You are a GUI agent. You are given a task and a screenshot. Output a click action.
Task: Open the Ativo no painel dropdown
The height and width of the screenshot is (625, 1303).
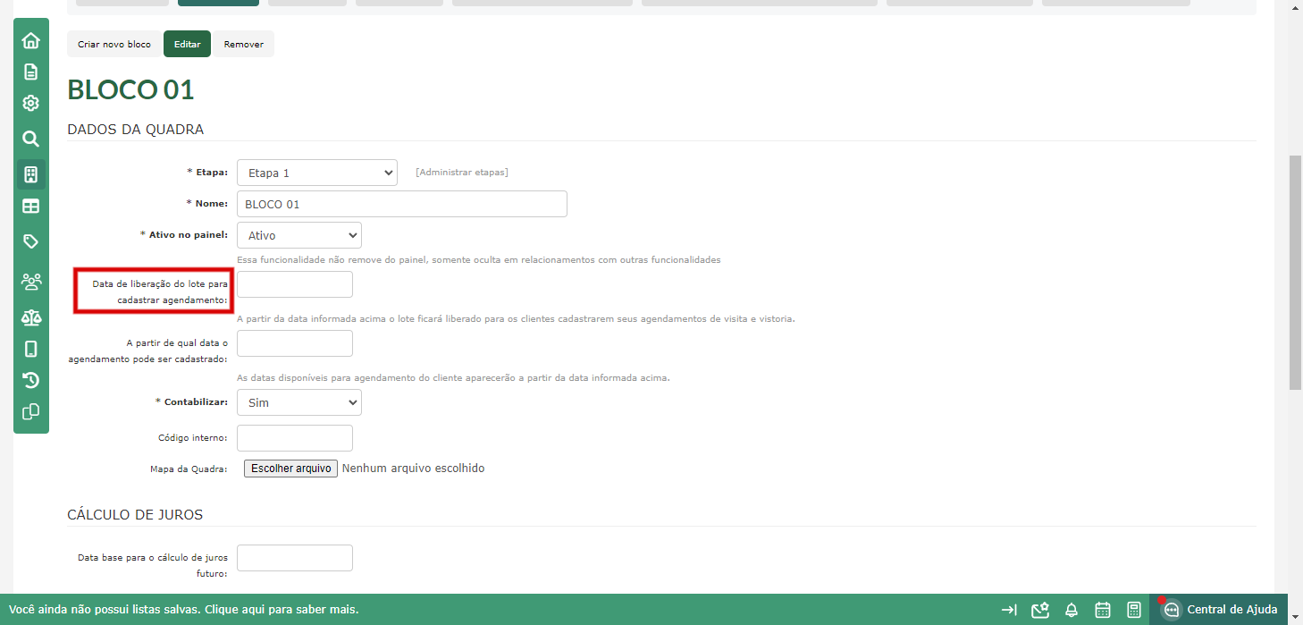point(299,235)
